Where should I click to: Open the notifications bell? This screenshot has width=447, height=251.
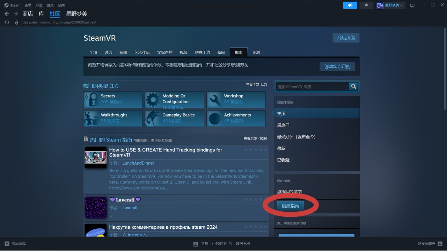[366, 5]
